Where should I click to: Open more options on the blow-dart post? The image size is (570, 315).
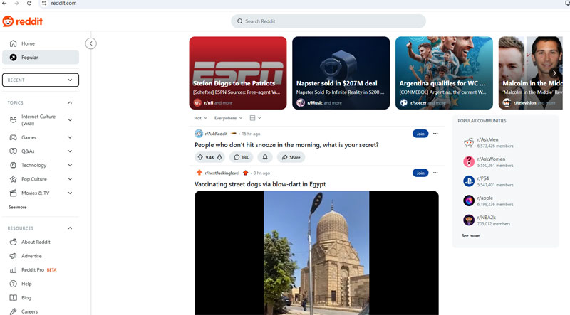coord(435,173)
